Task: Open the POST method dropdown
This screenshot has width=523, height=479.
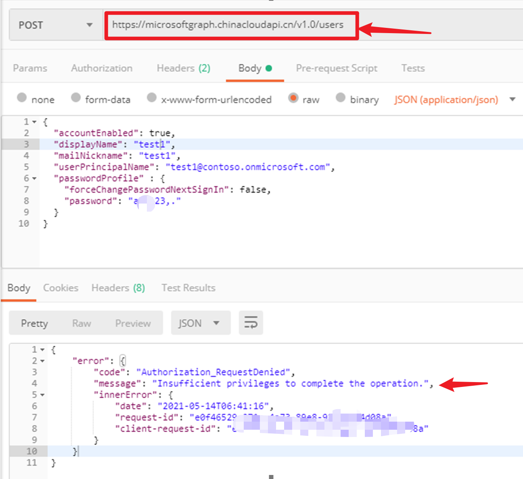Action: [56, 25]
